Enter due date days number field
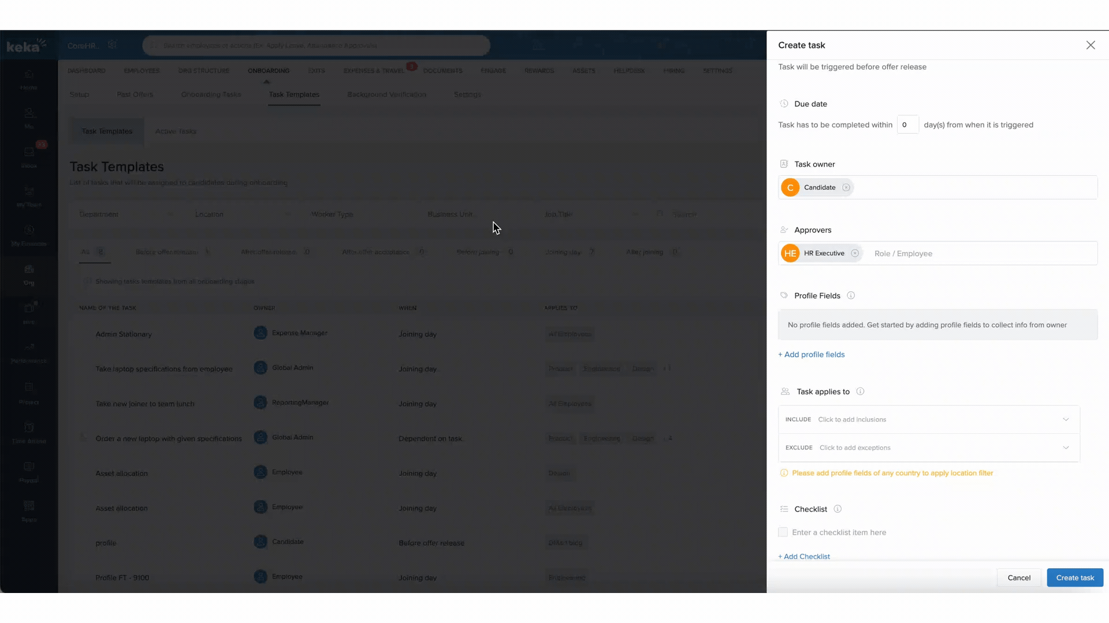 [x=908, y=125]
